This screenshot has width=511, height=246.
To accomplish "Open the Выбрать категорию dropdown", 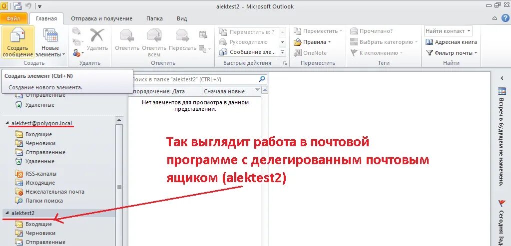I will 384,42.
